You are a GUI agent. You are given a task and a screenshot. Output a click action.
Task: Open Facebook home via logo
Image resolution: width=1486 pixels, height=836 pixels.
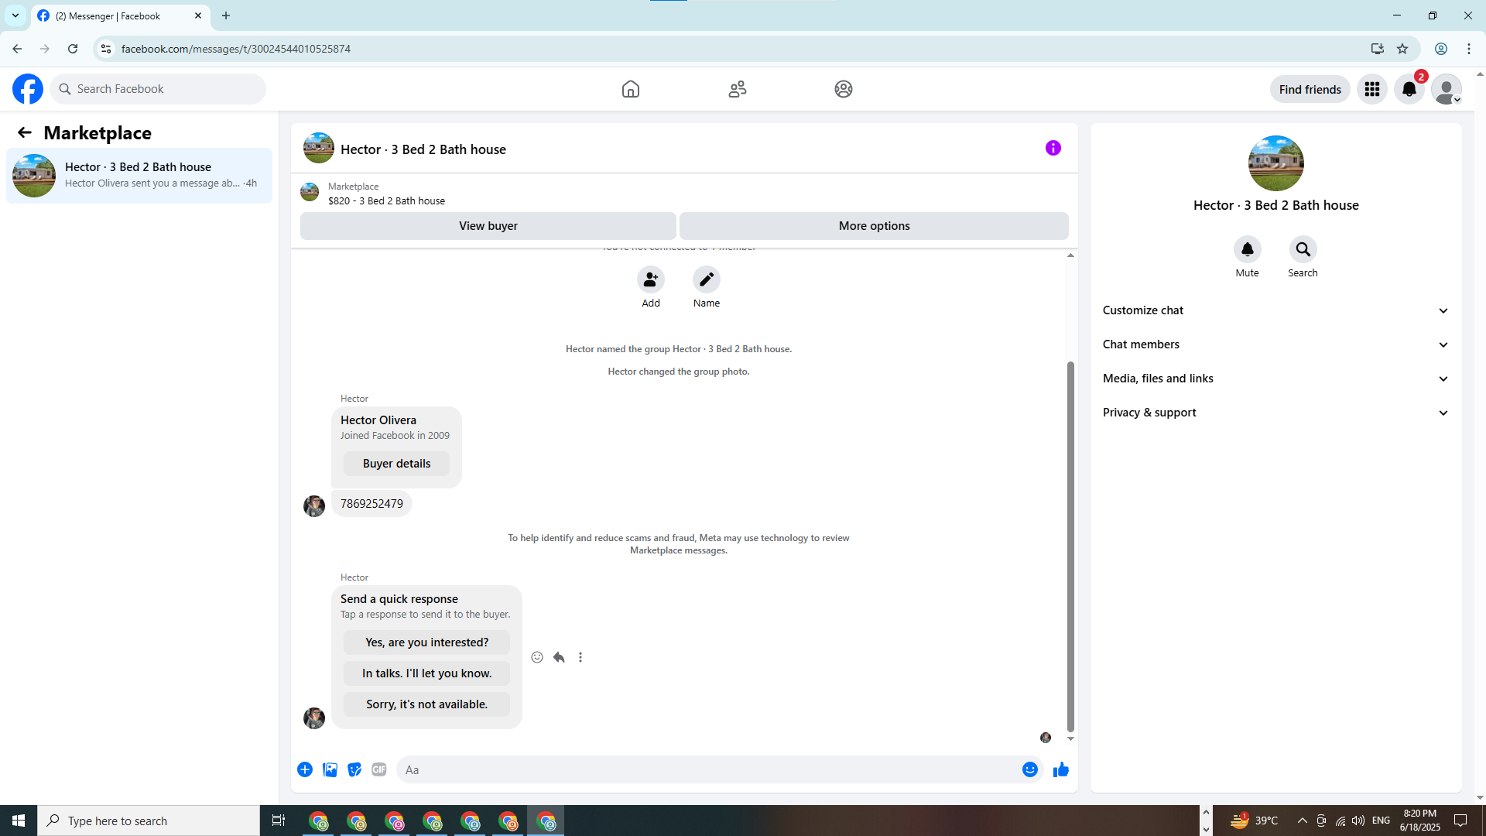pyautogui.click(x=28, y=89)
